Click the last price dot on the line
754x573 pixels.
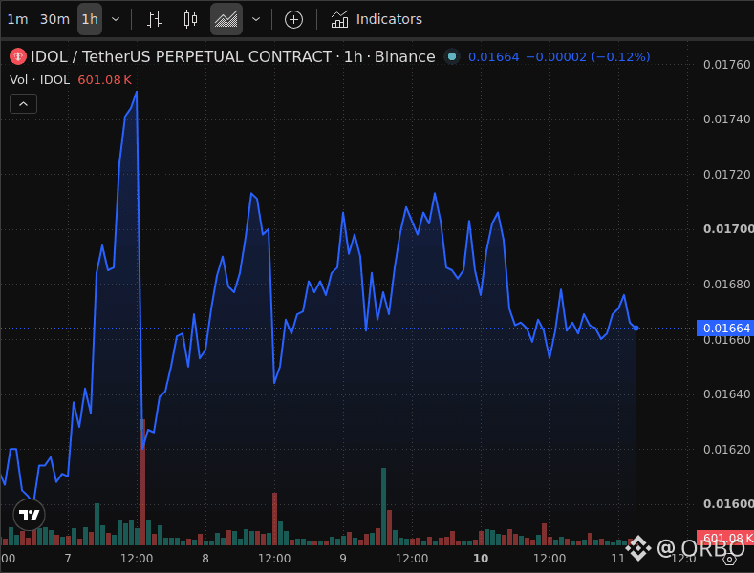(636, 328)
